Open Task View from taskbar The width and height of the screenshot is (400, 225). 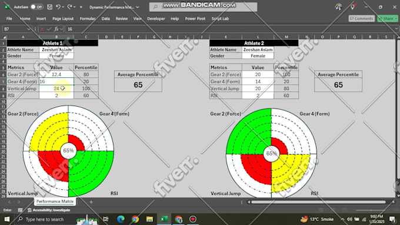(106, 219)
